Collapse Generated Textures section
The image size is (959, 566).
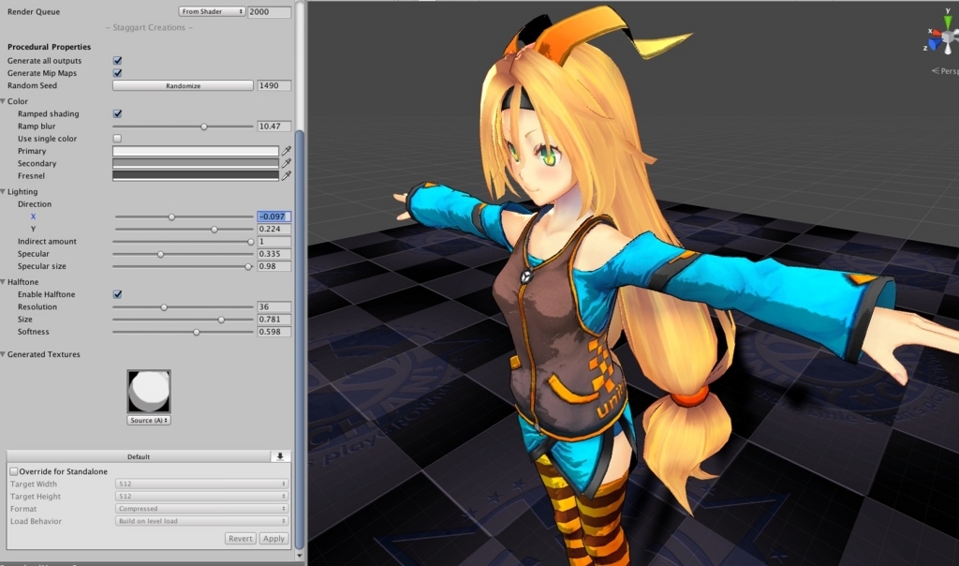click(3, 354)
